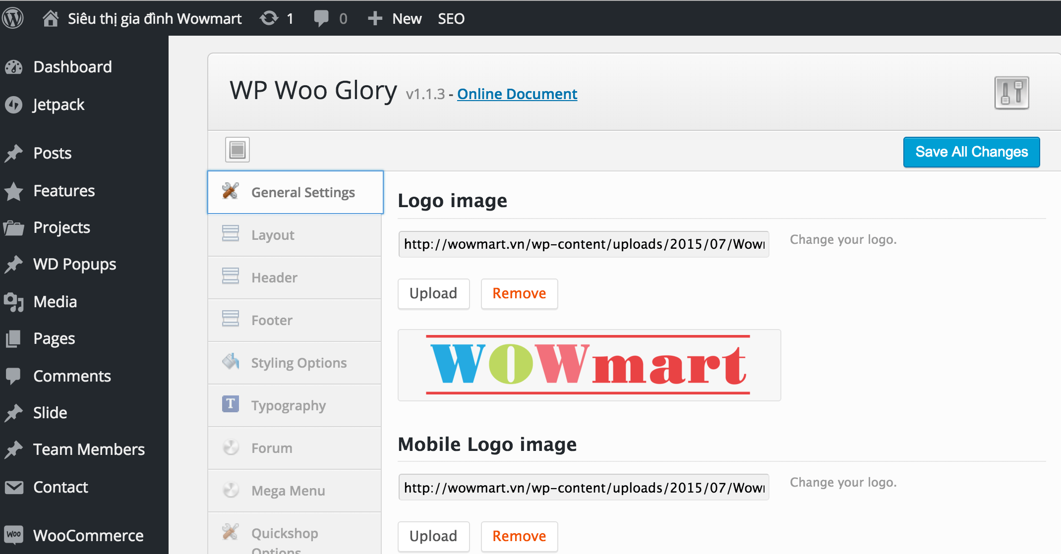The image size is (1061, 554).
Task: Click the Dashboard palette icon
Action: [14, 67]
